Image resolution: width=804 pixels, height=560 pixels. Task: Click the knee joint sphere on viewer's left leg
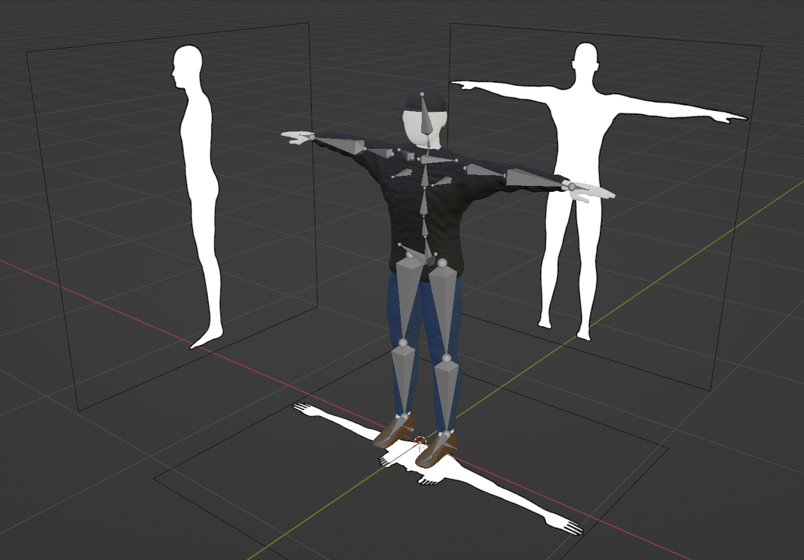coord(403,343)
